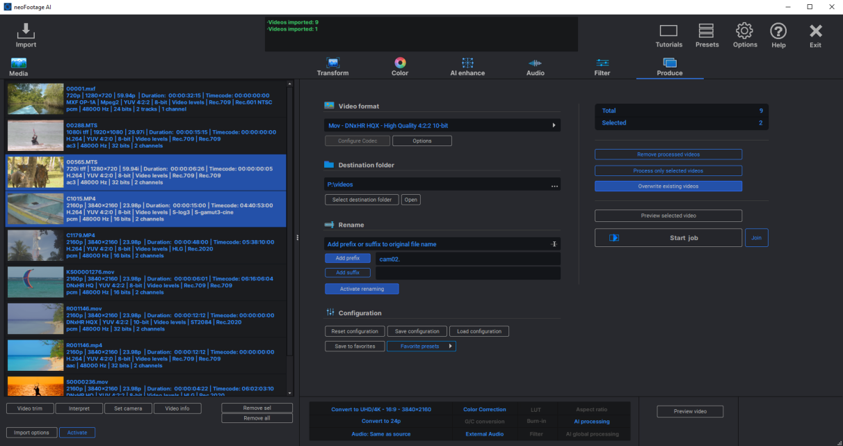843x446 pixels.
Task: Switch to the AI enhance tab
Action: coord(467,67)
